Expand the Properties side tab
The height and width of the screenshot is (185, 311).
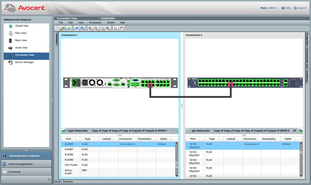coord(307,39)
